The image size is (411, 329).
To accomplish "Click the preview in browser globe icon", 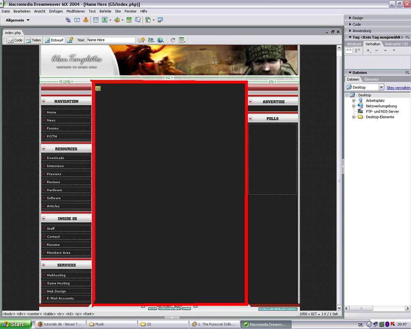I will pos(160,40).
